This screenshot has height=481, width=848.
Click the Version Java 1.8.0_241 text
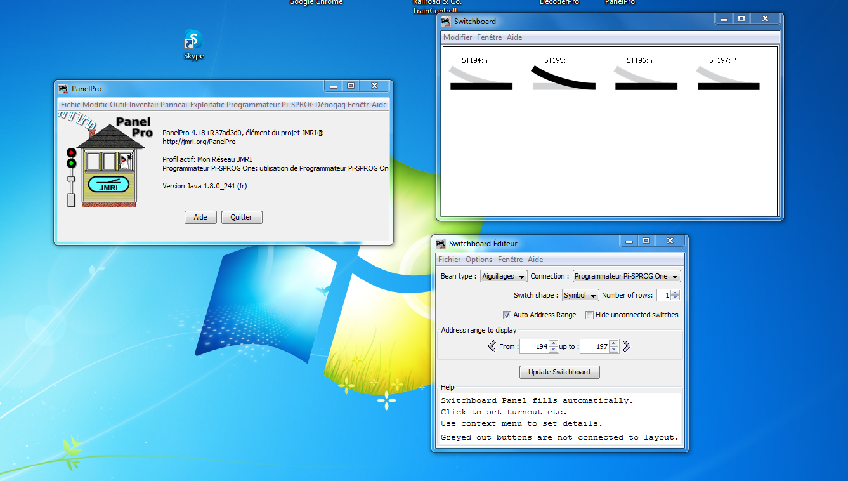[x=205, y=186]
